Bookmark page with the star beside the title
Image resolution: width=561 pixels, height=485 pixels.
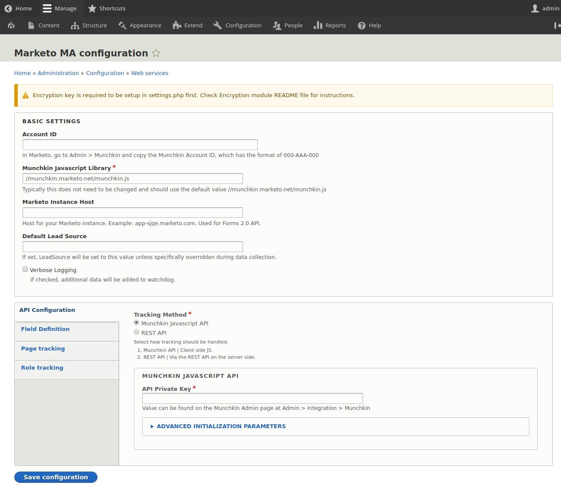(x=156, y=53)
